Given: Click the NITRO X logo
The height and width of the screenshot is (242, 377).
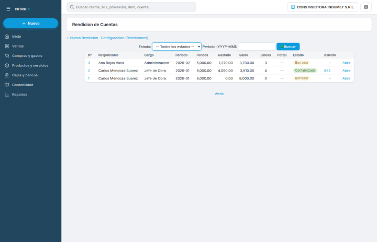Looking at the screenshot, I should point(23,9).
